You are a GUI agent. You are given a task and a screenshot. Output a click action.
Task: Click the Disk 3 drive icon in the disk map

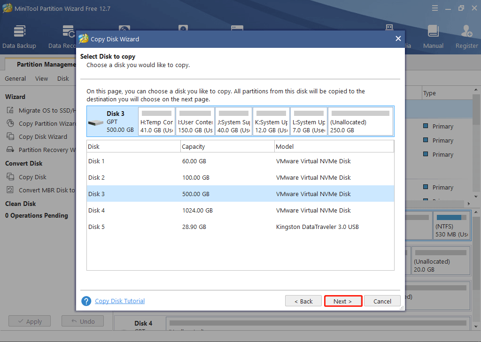96,122
